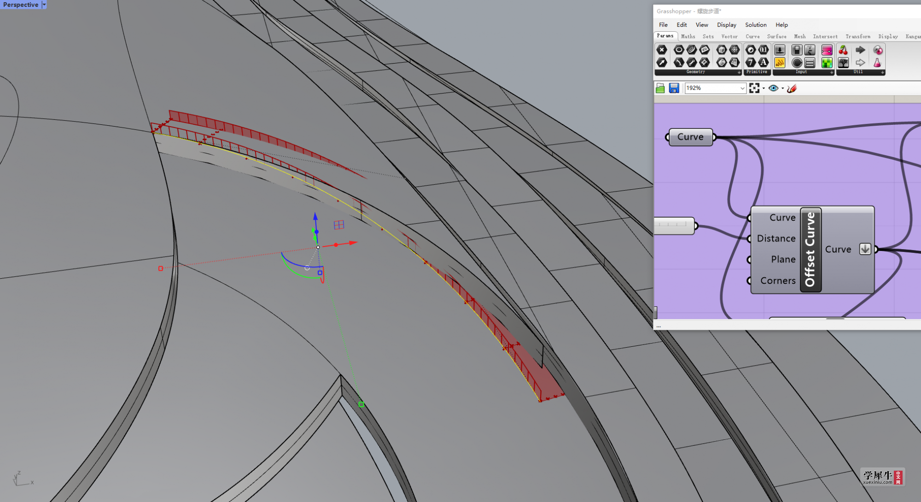Open the zoom extents dropdown arrow
Image resolution: width=921 pixels, height=502 pixels.
764,88
